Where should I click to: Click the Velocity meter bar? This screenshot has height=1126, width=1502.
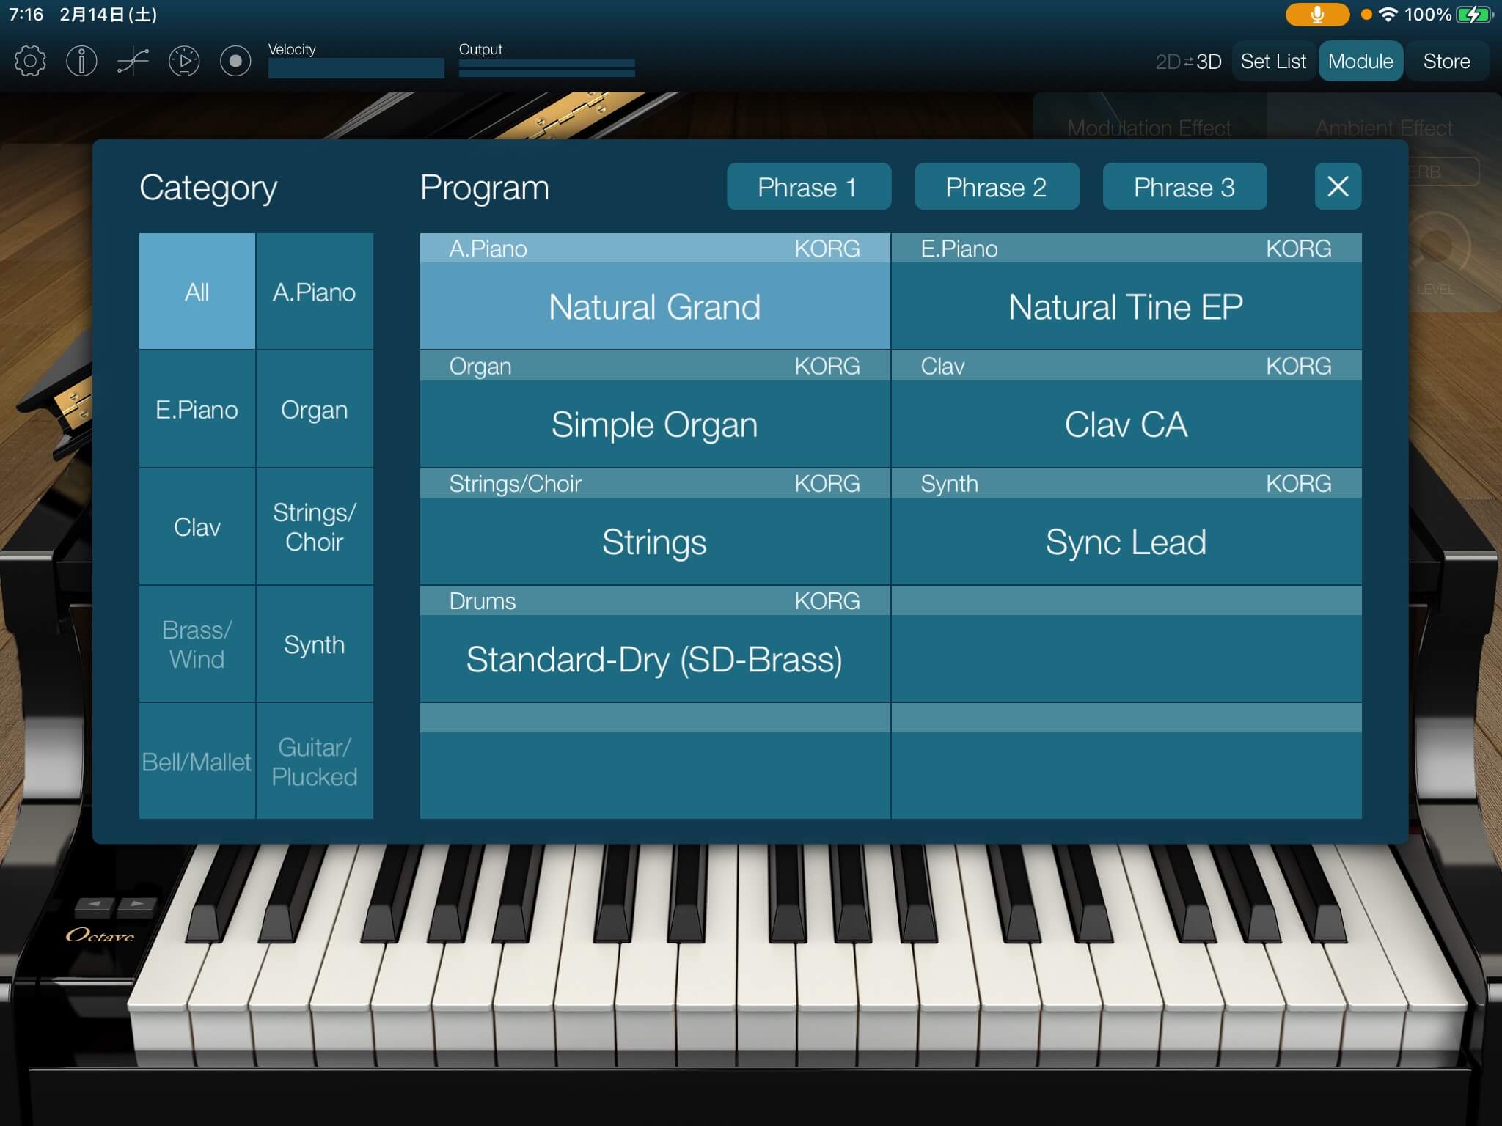coord(356,68)
